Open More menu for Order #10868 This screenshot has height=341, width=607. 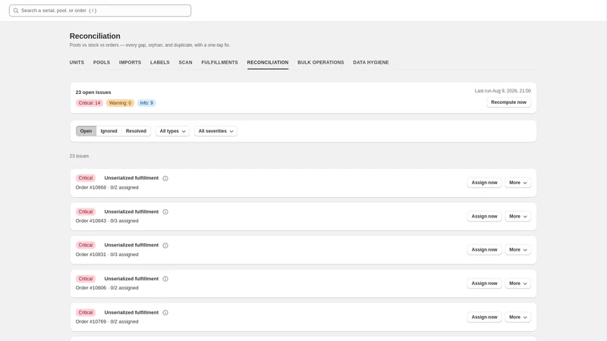point(517,183)
